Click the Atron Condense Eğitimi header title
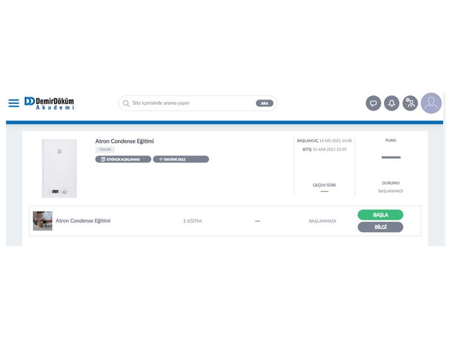The image size is (452, 339). click(x=124, y=141)
